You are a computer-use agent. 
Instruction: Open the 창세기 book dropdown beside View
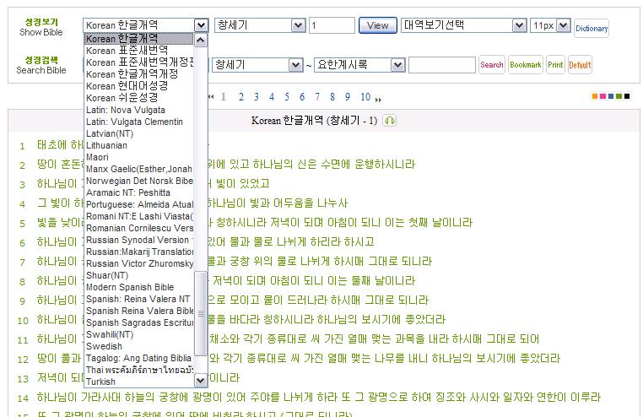pos(298,25)
